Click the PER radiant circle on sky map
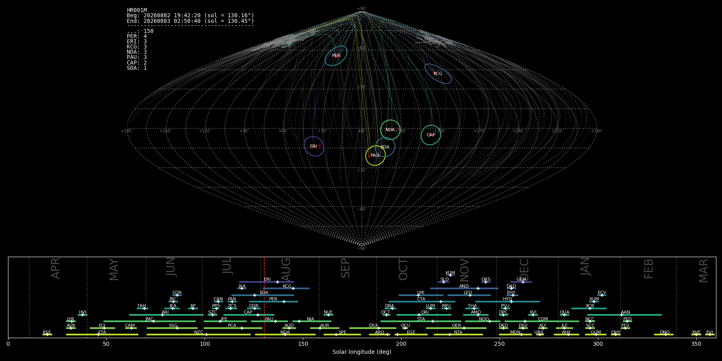The height and width of the screenshot is (361, 722). click(x=336, y=56)
